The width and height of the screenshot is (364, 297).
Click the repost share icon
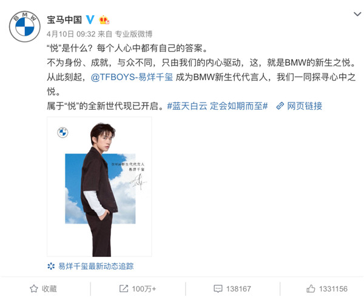click(124, 289)
